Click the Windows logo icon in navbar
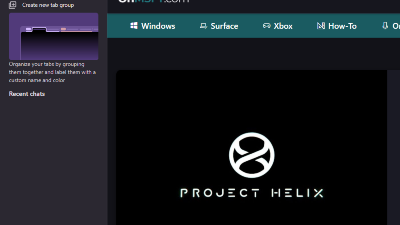400x225 pixels. click(134, 26)
